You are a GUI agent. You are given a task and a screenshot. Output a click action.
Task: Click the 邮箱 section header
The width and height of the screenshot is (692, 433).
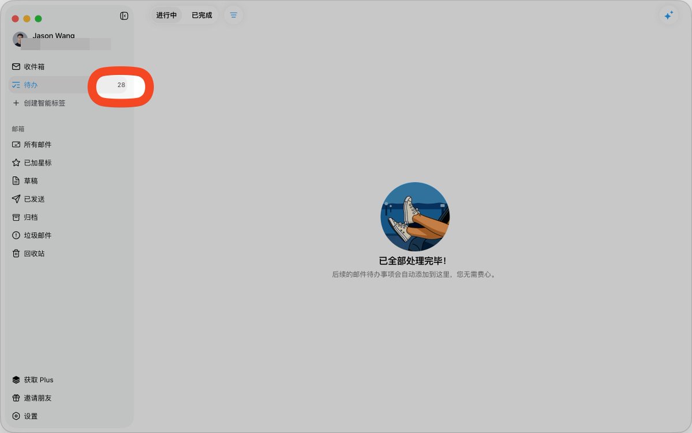(18, 129)
